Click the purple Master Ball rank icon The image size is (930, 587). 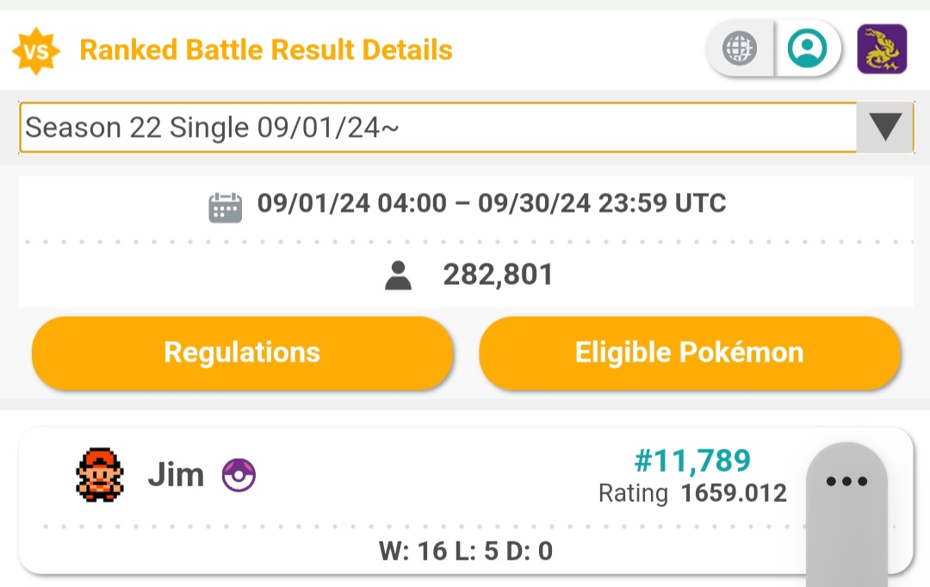(239, 475)
